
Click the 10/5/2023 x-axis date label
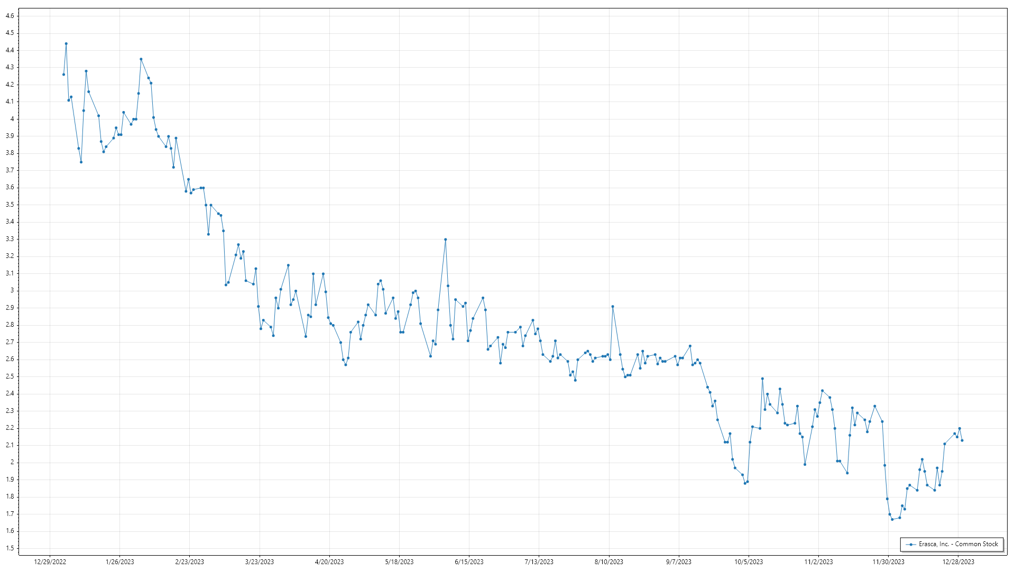749,562
